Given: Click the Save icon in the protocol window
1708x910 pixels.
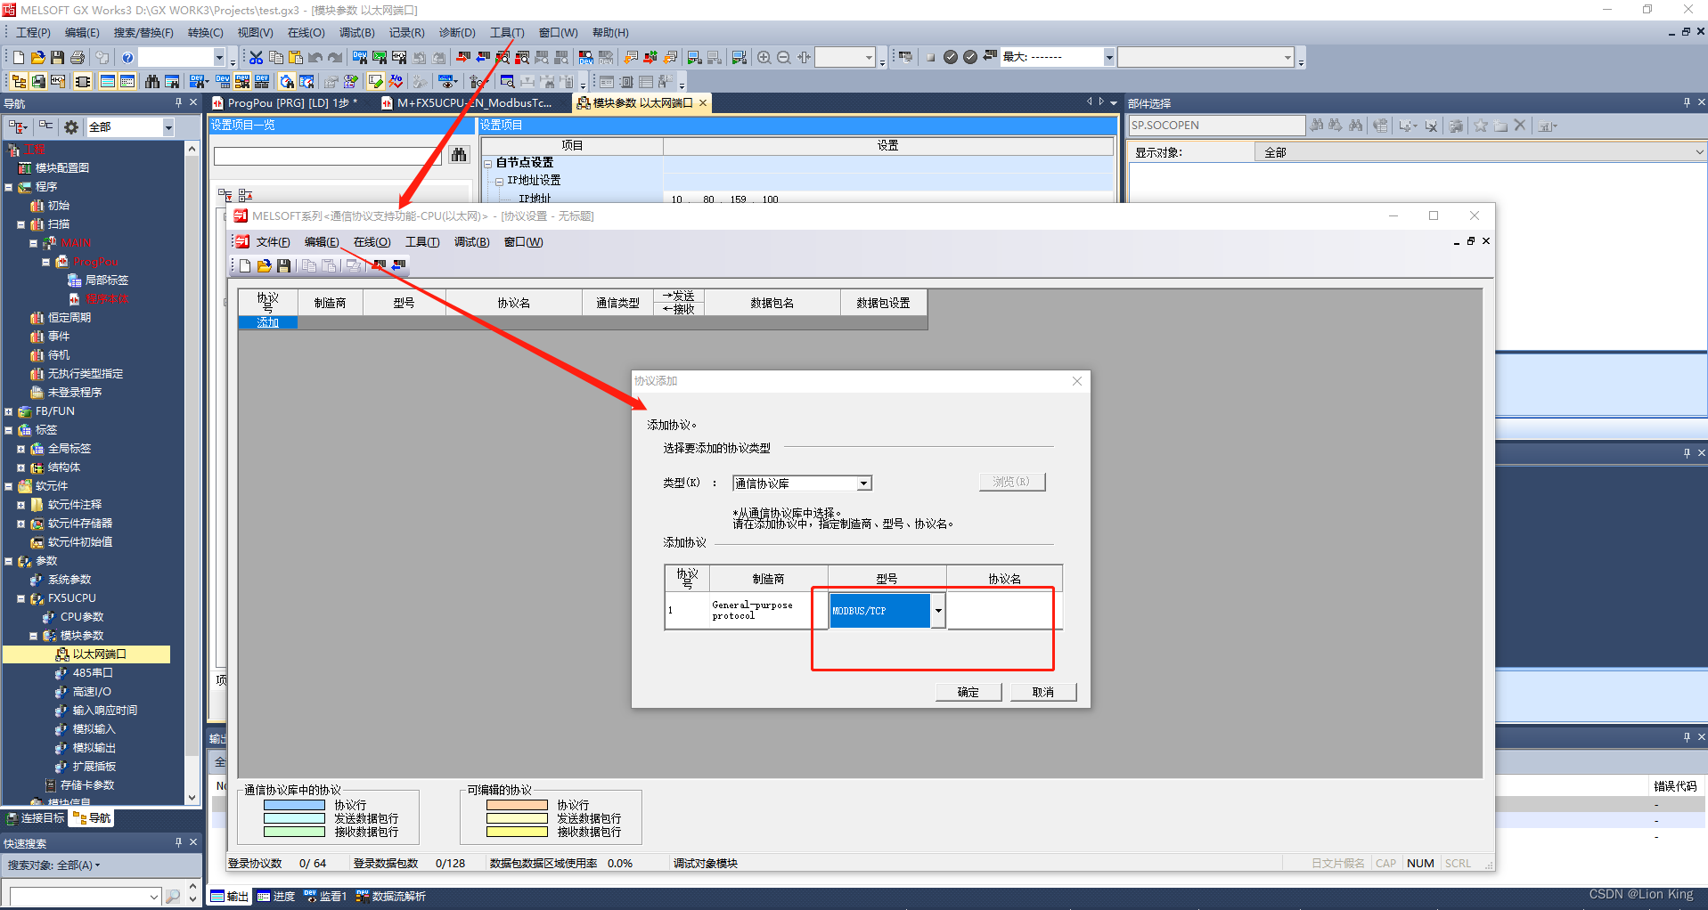Looking at the screenshot, I should coord(283,265).
